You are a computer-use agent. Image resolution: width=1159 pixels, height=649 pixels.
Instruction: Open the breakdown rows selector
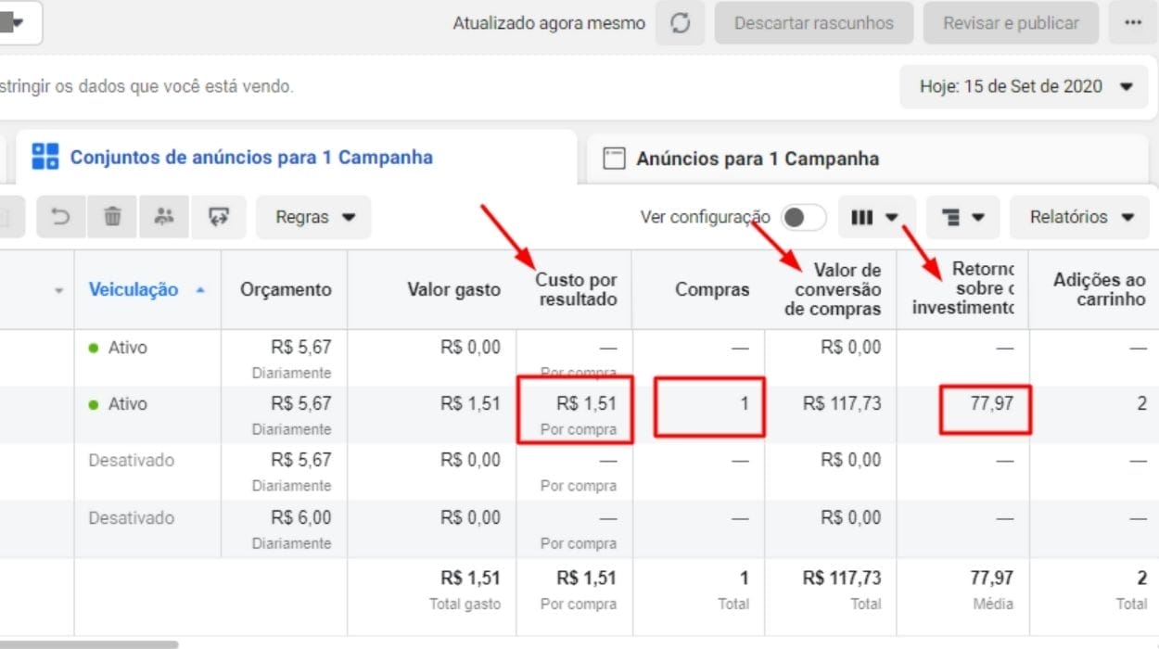click(963, 217)
